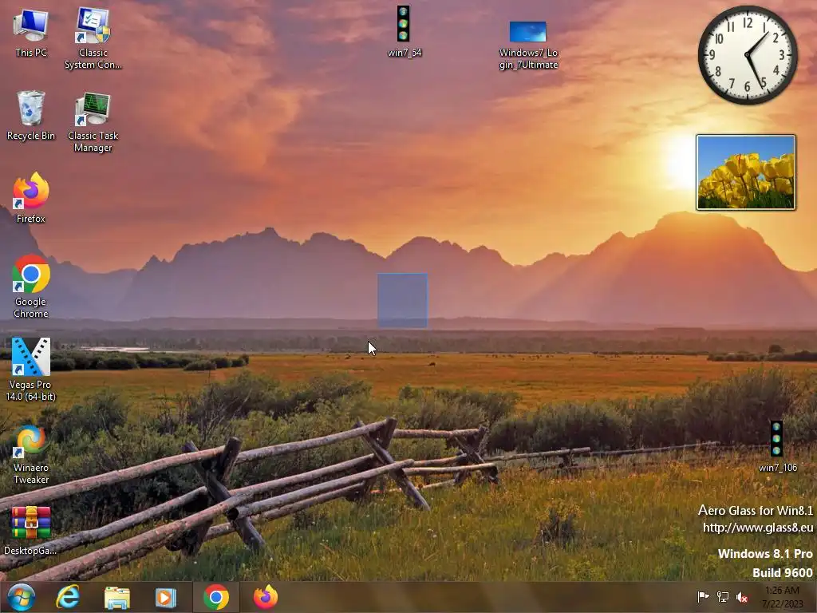Select the win7_106 desktop file
The image size is (817, 613).
tap(777, 446)
